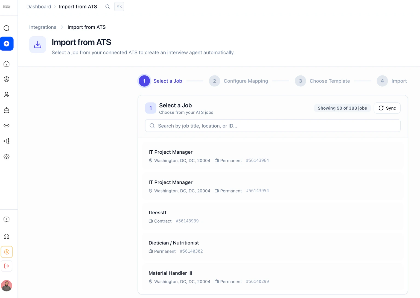Click the Import from ATS page breadcrumb
The width and height of the screenshot is (420, 298).
(87, 27)
